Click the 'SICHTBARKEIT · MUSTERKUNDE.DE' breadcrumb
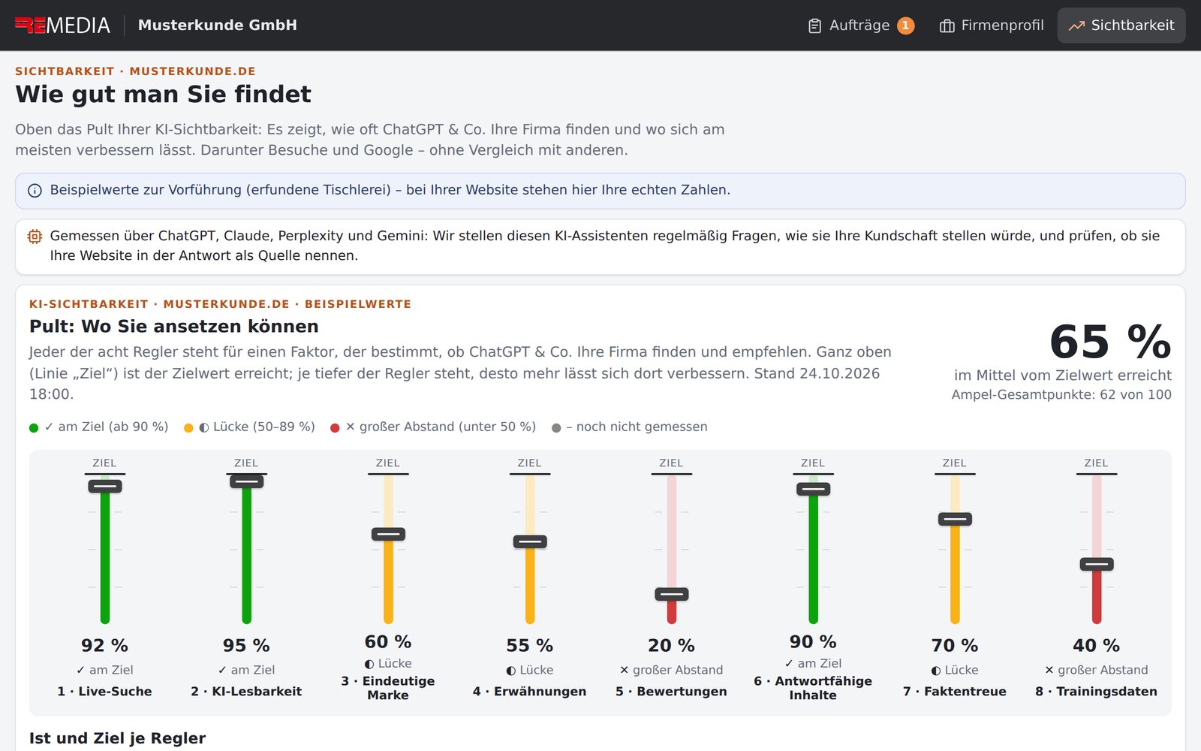The image size is (1201, 751). [135, 71]
